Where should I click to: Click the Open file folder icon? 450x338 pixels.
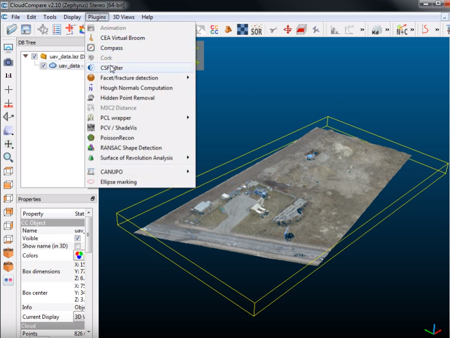coord(12,29)
